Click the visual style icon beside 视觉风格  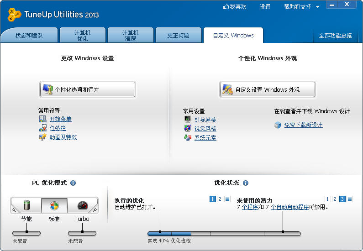pyautogui.click(x=188, y=128)
